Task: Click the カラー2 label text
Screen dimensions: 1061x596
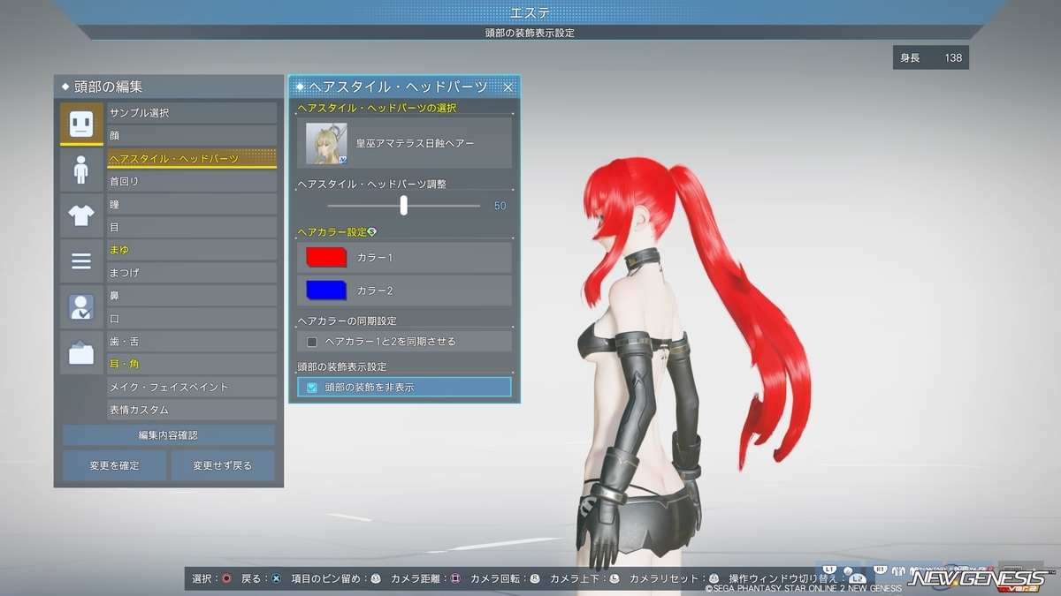Action: pos(375,290)
